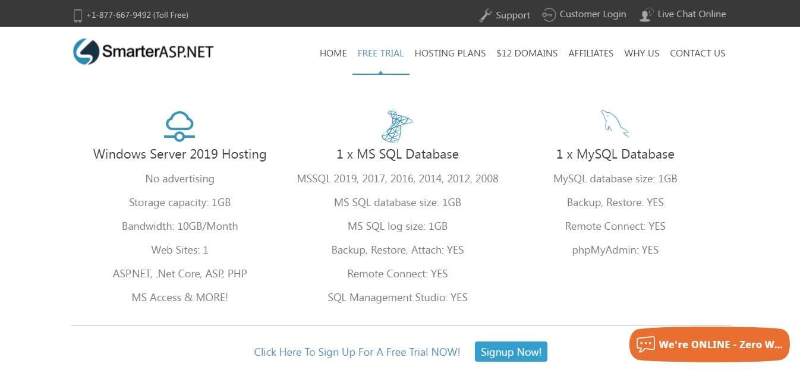Viewport: 800px width, 370px height.
Task: Click 'Web Sites: 1' text
Action: tap(179, 250)
